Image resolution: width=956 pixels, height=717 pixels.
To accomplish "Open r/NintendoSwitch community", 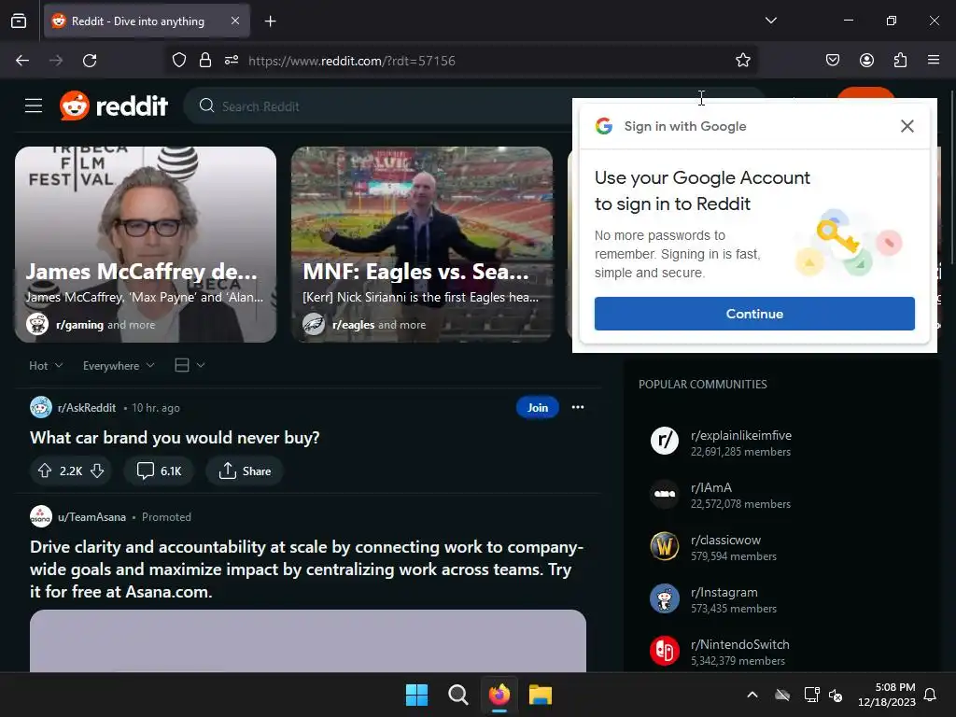I will click(x=740, y=644).
